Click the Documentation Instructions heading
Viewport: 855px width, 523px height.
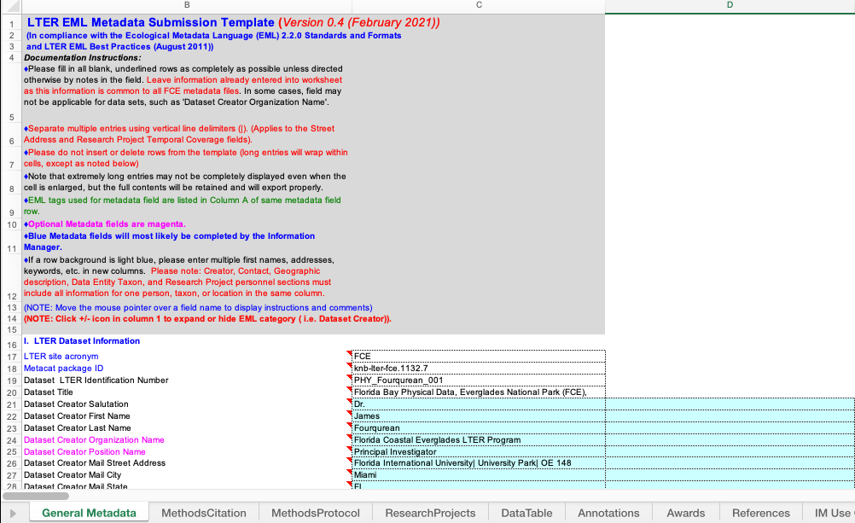82,58
